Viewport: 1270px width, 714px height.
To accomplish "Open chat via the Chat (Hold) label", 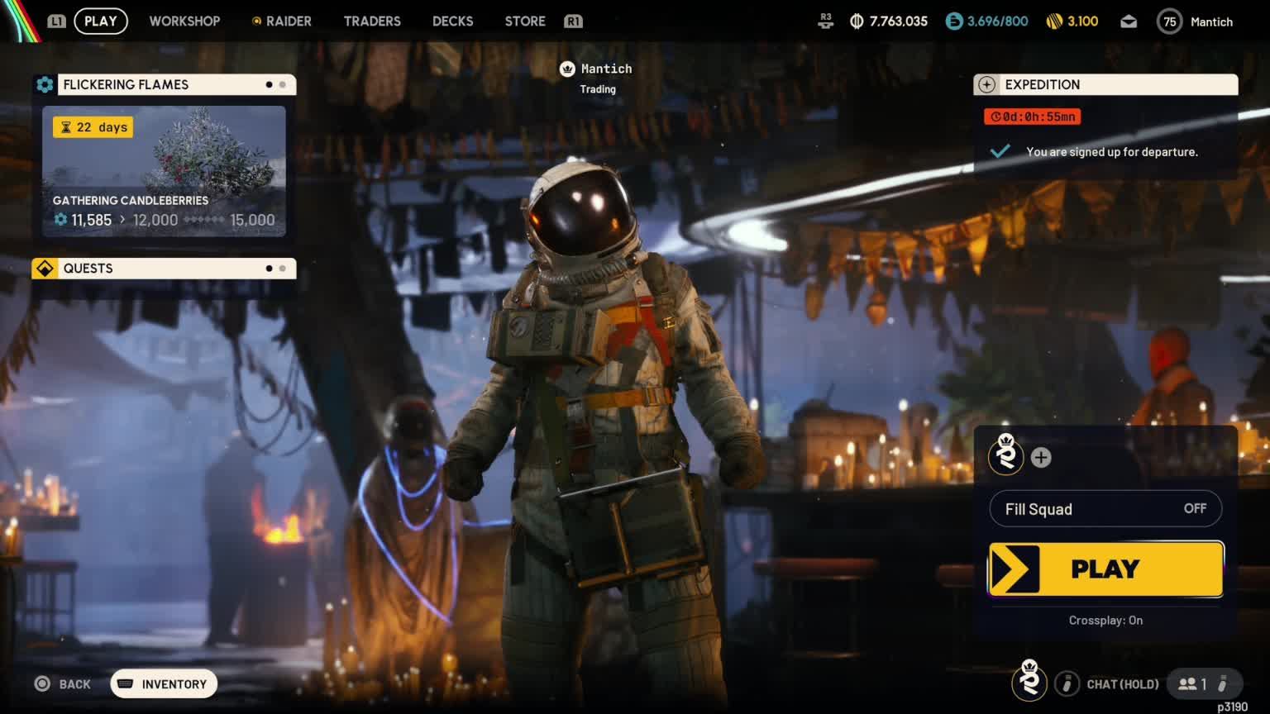I will [1123, 684].
